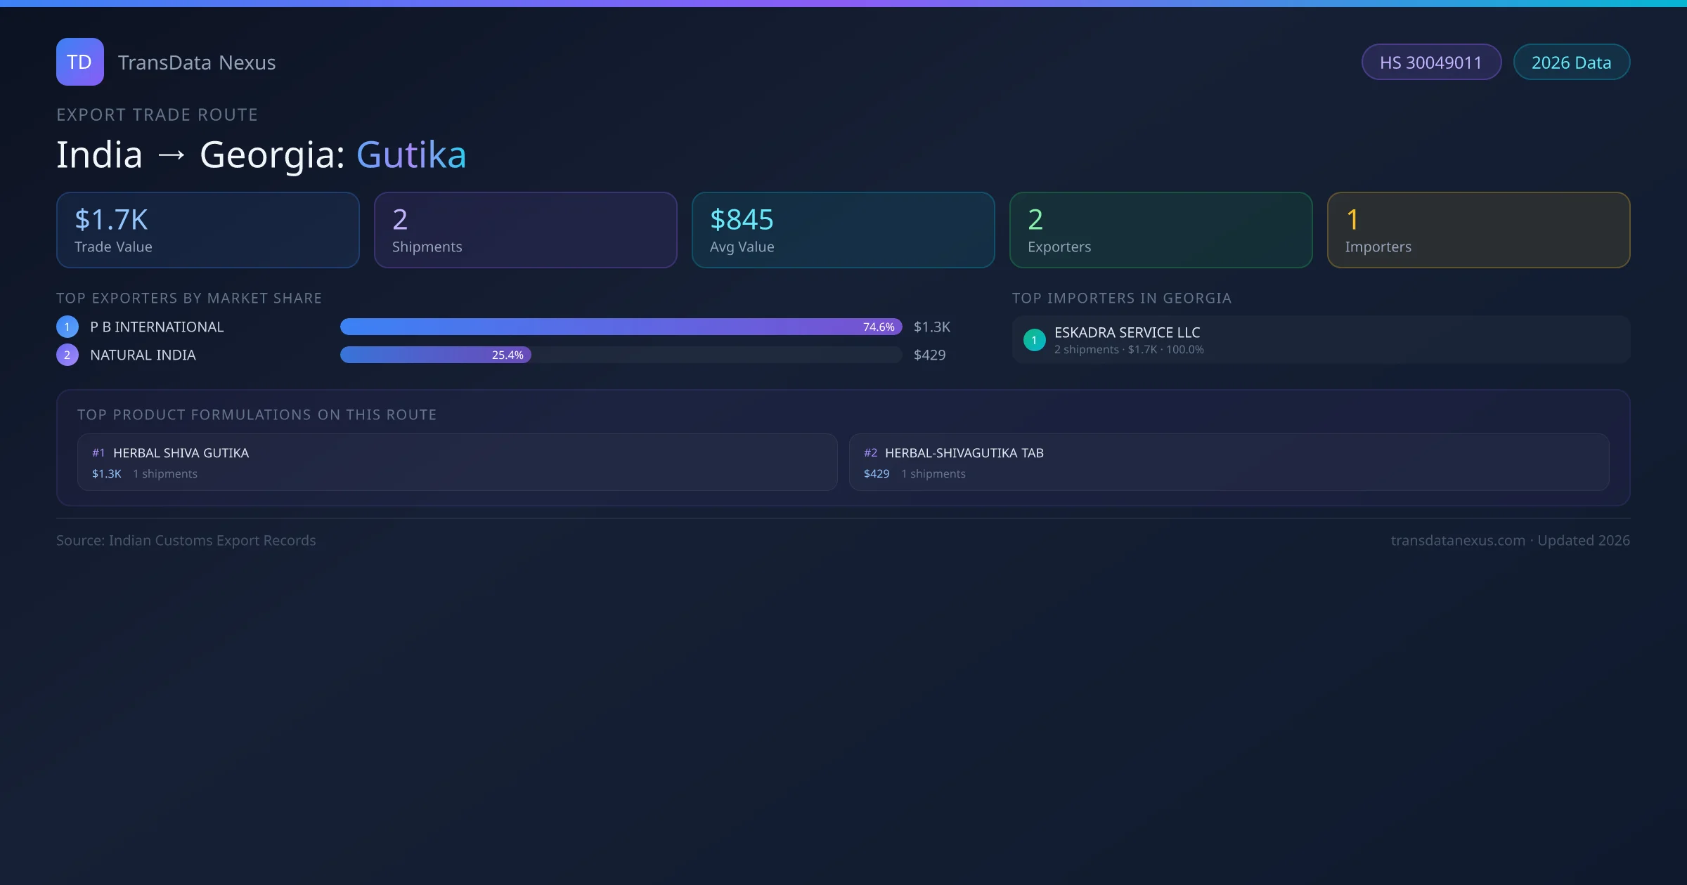Open the HERBAL-SHIVAGUTIKA TAB product card

coord(1229,462)
